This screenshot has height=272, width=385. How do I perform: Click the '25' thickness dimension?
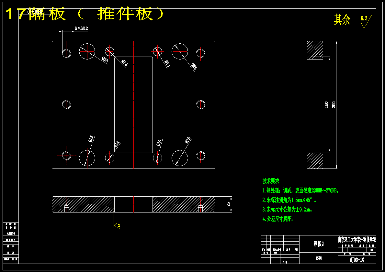[x=228, y=204]
